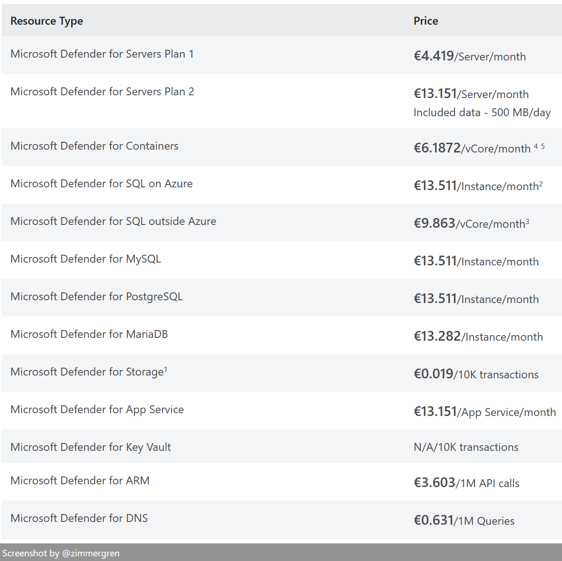Select the Price column header
Viewport: 562px width, 561px height.
click(426, 21)
